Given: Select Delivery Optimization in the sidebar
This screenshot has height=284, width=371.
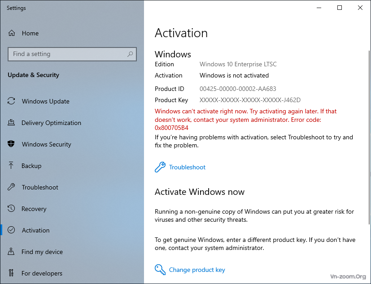Looking at the screenshot, I should point(51,123).
